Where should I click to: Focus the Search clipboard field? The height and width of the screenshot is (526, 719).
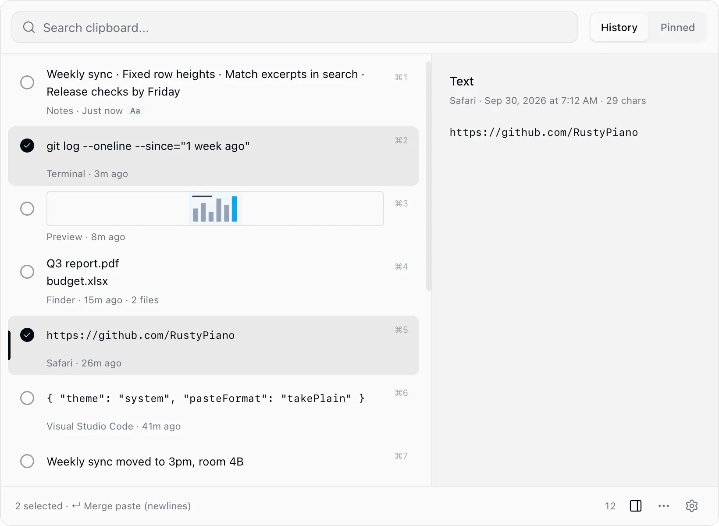click(295, 28)
